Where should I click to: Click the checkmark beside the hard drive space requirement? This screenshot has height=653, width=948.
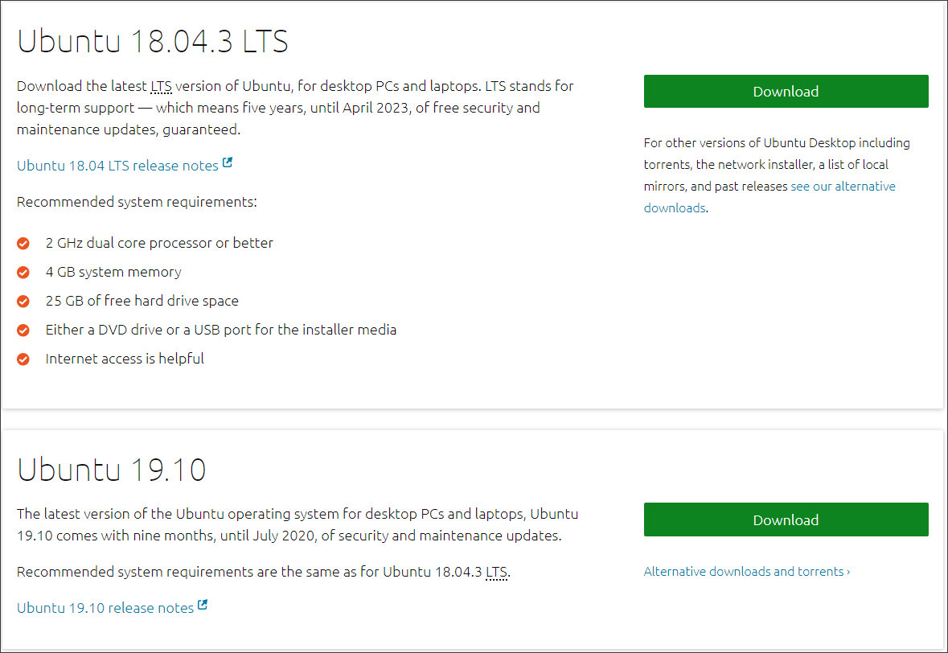23,301
